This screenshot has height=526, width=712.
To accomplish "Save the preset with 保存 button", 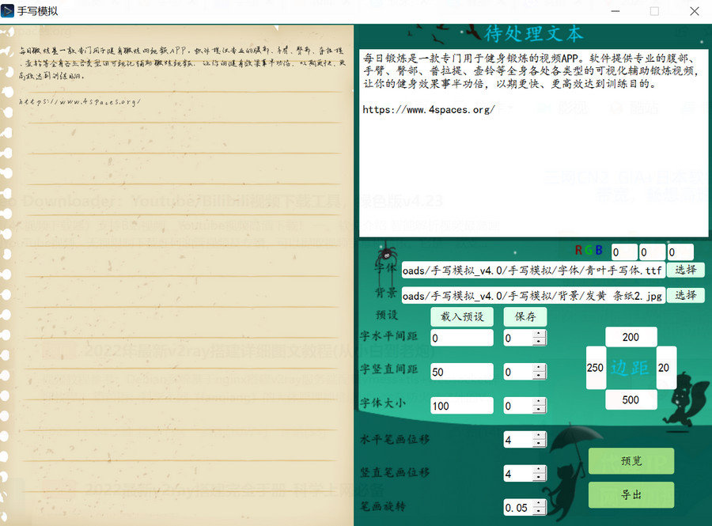I will (525, 316).
